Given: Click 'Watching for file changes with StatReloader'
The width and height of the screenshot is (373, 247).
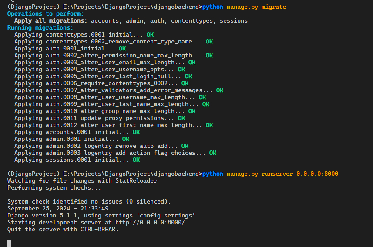Looking at the screenshot, I should 82,180.
